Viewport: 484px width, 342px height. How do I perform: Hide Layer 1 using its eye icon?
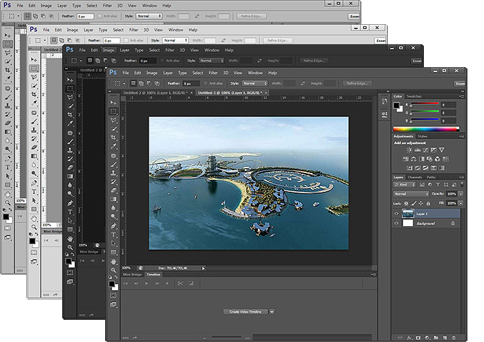397,214
